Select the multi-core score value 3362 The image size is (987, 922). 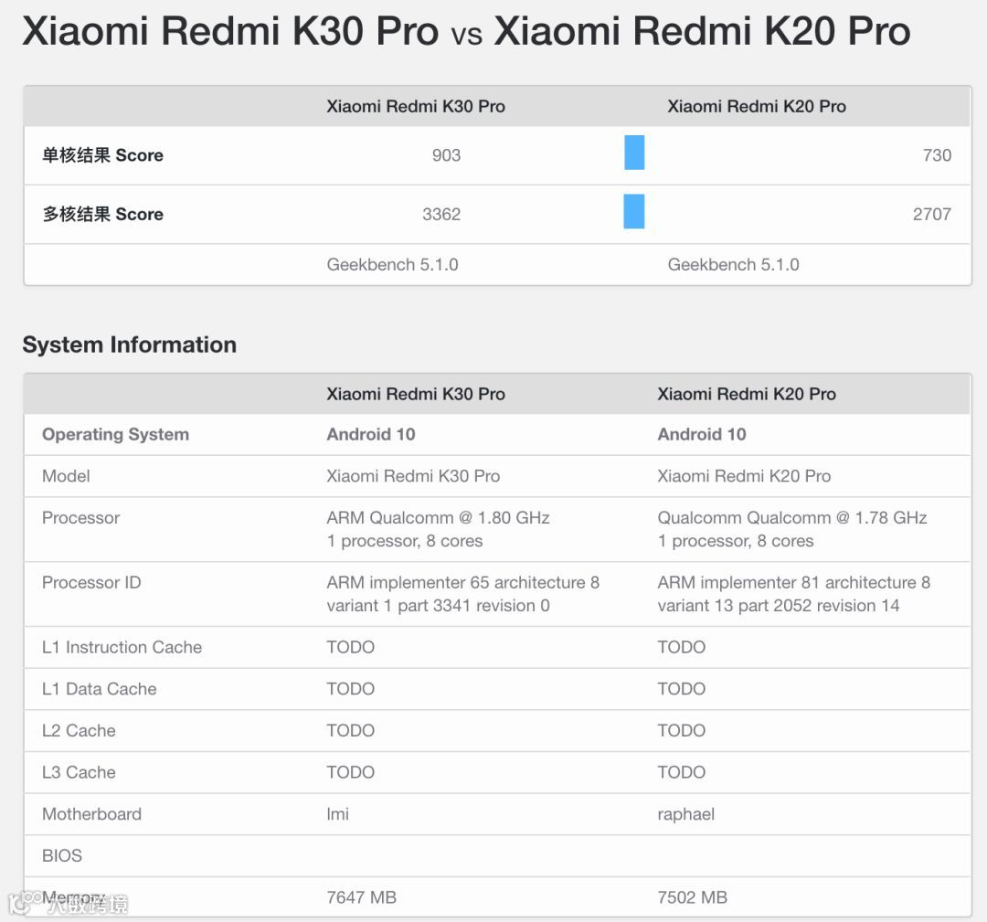click(x=441, y=215)
